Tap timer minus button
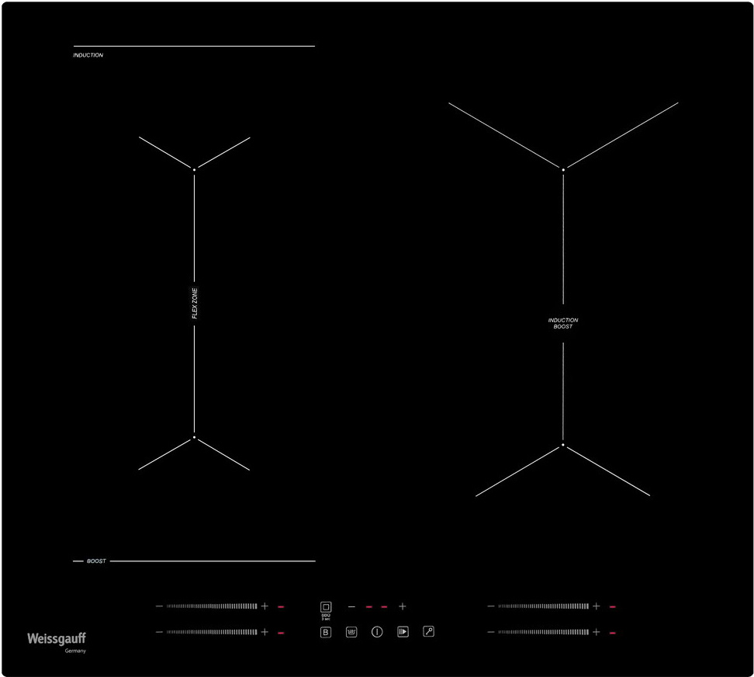This screenshot has height=677, width=754. pos(351,607)
